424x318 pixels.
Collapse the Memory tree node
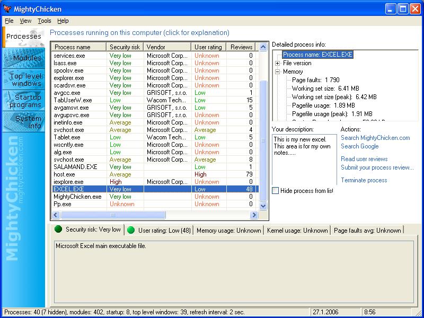click(277, 72)
